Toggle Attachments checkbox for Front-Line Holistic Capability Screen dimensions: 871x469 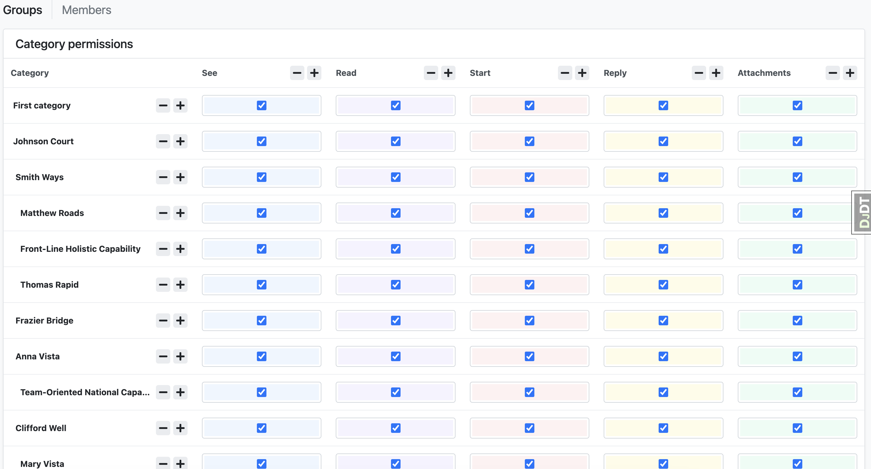(797, 249)
